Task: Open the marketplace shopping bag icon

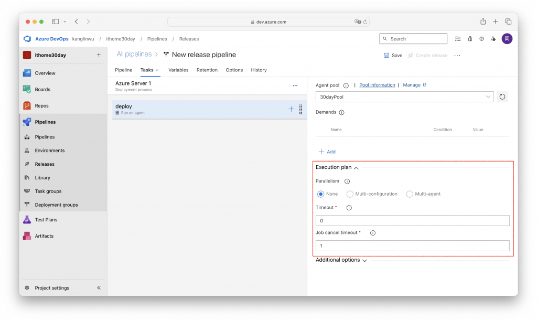Action: [x=470, y=39]
